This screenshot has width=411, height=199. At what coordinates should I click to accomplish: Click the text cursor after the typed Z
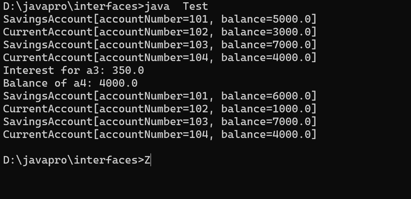pyautogui.click(x=151, y=160)
